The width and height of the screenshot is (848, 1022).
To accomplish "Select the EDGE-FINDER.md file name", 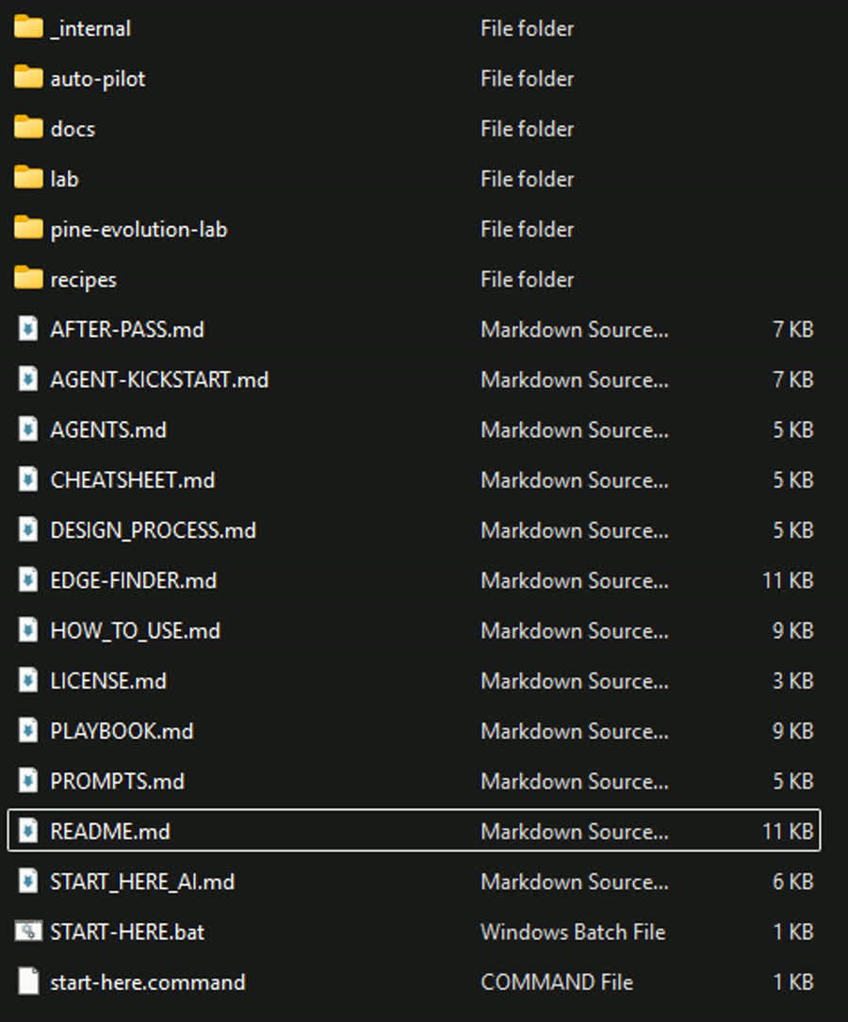I will tap(134, 580).
